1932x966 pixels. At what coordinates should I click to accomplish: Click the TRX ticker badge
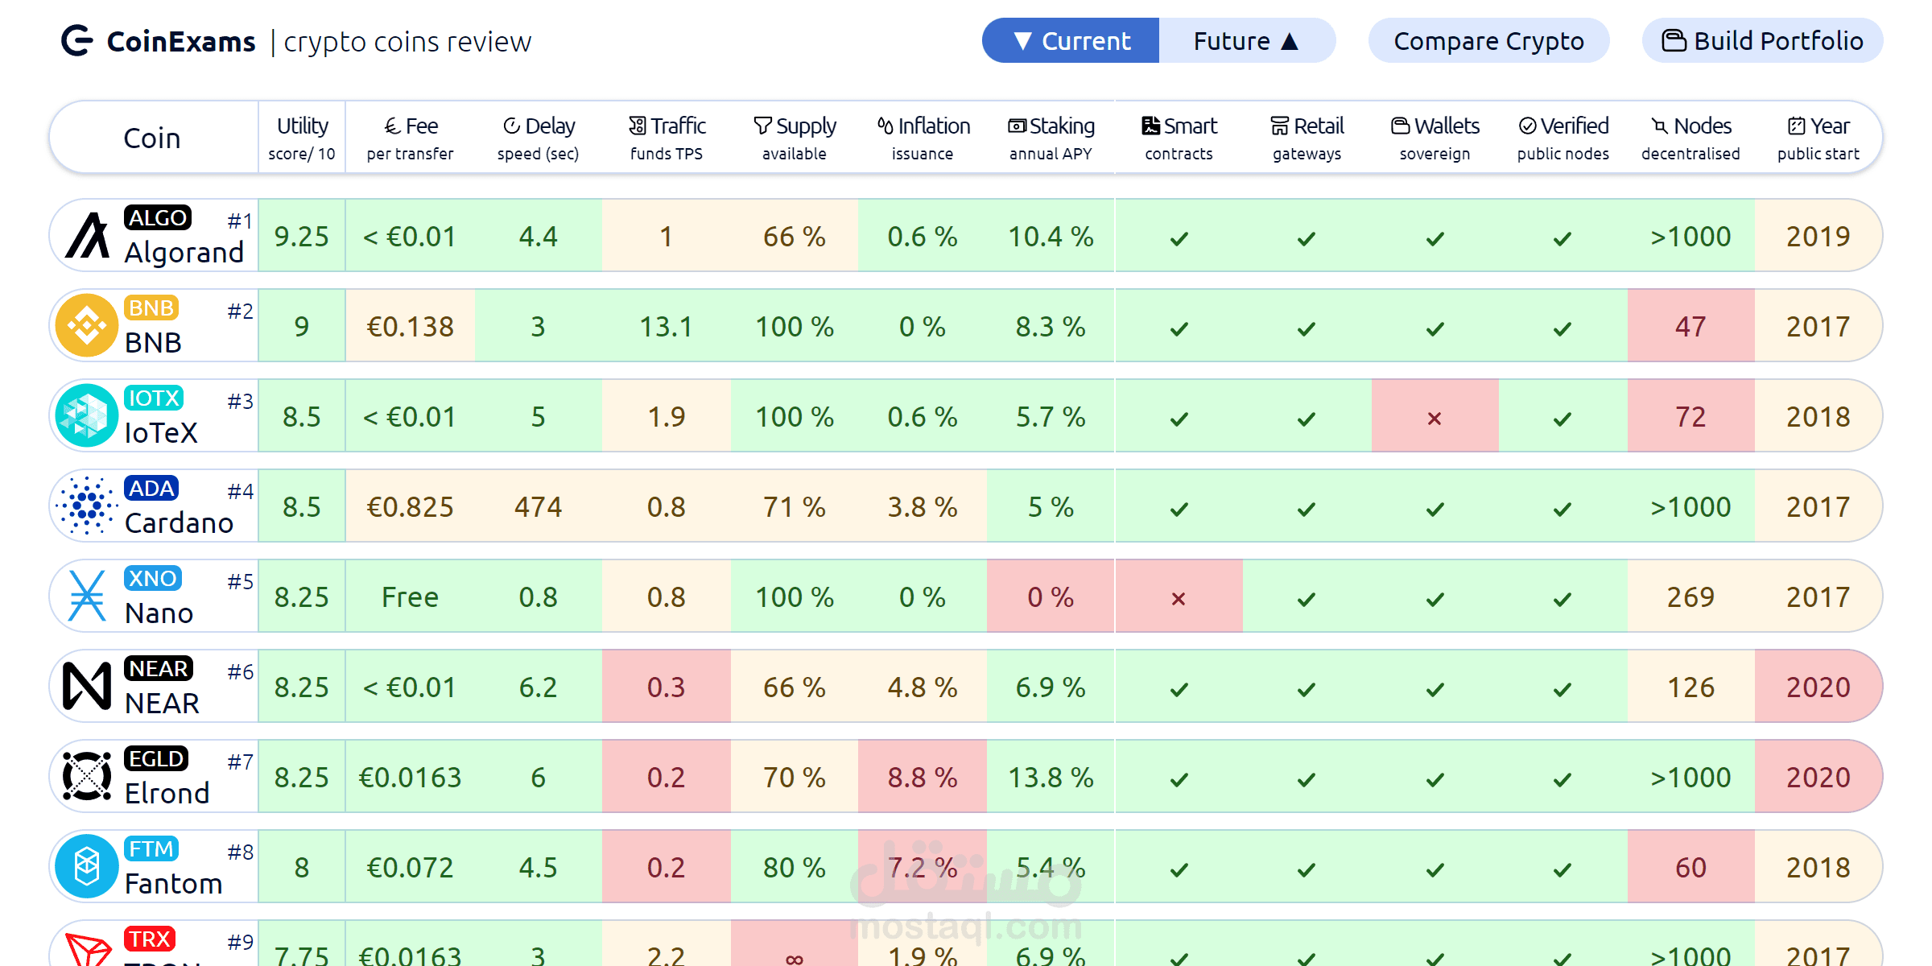pyautogui.click(x=150, y=939)
